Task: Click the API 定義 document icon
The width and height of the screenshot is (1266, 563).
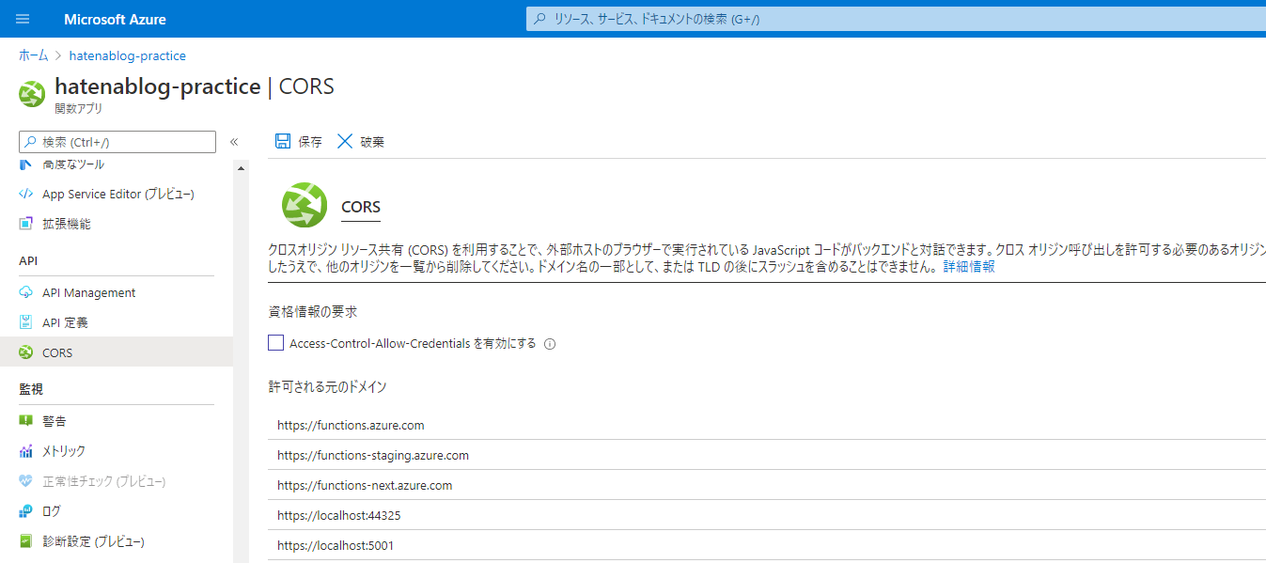Action: [25, 322]
